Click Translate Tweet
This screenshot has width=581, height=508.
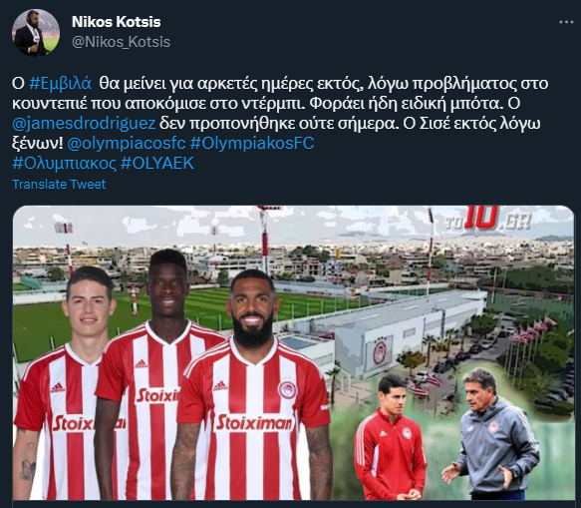59,184
